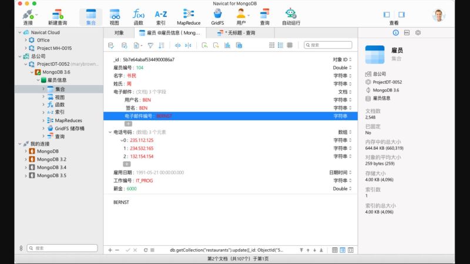Image resolution: width=470 pixels, height=264 pixels.
Task: Add an element under 电话号码 with plus button
Action: click(127, 164)
